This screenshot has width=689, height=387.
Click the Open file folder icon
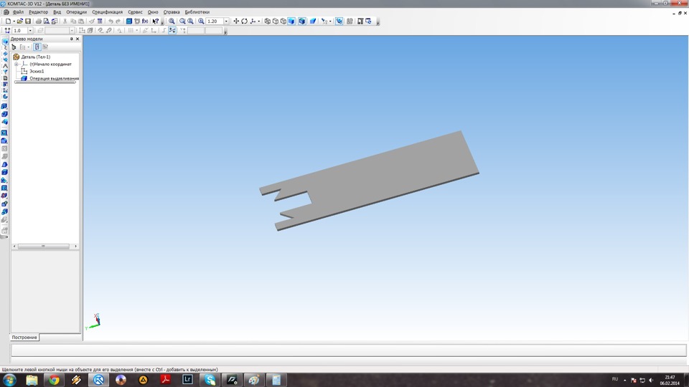[19, 21]
